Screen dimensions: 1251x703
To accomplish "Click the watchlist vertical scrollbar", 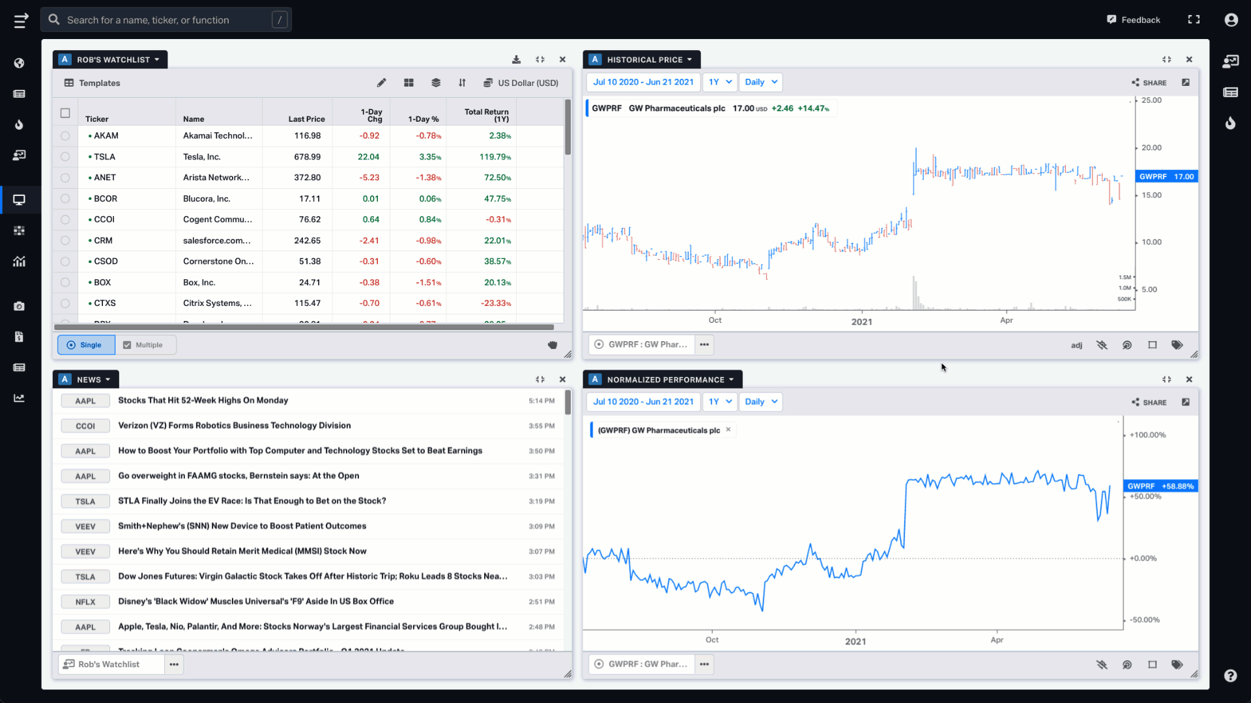I will coord(568,128).
